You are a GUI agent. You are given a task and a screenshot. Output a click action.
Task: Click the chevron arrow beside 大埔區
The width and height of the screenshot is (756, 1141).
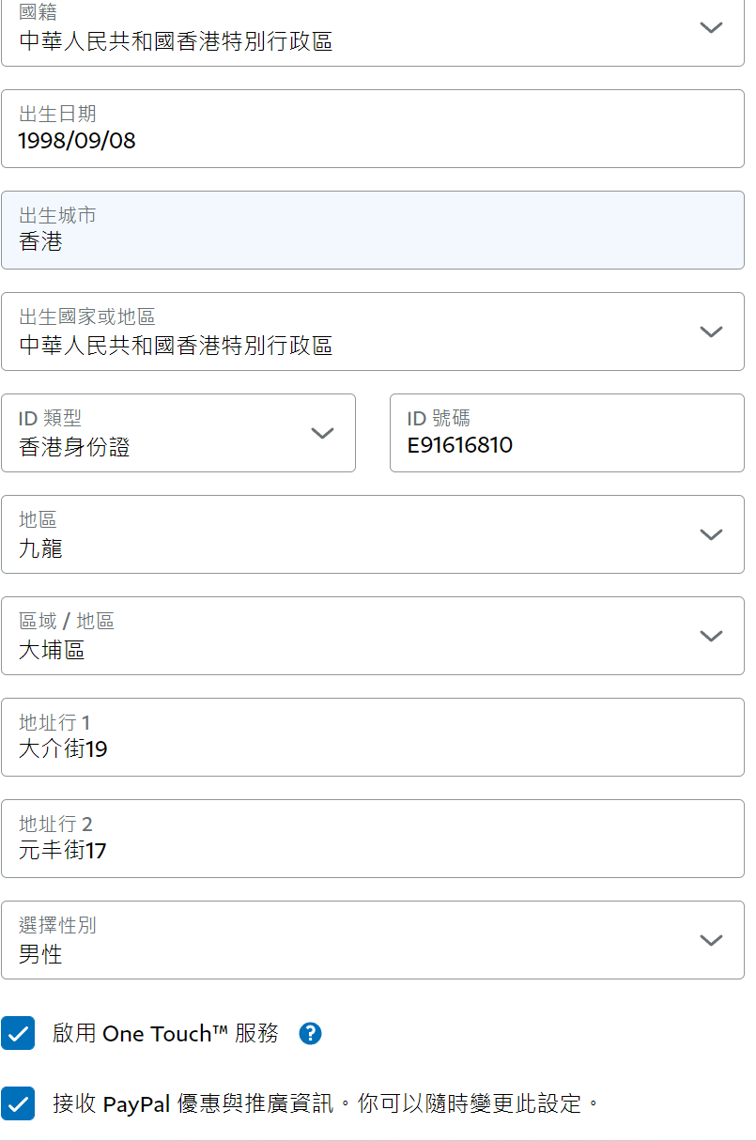pyautogui.click(x=711, y=636)
